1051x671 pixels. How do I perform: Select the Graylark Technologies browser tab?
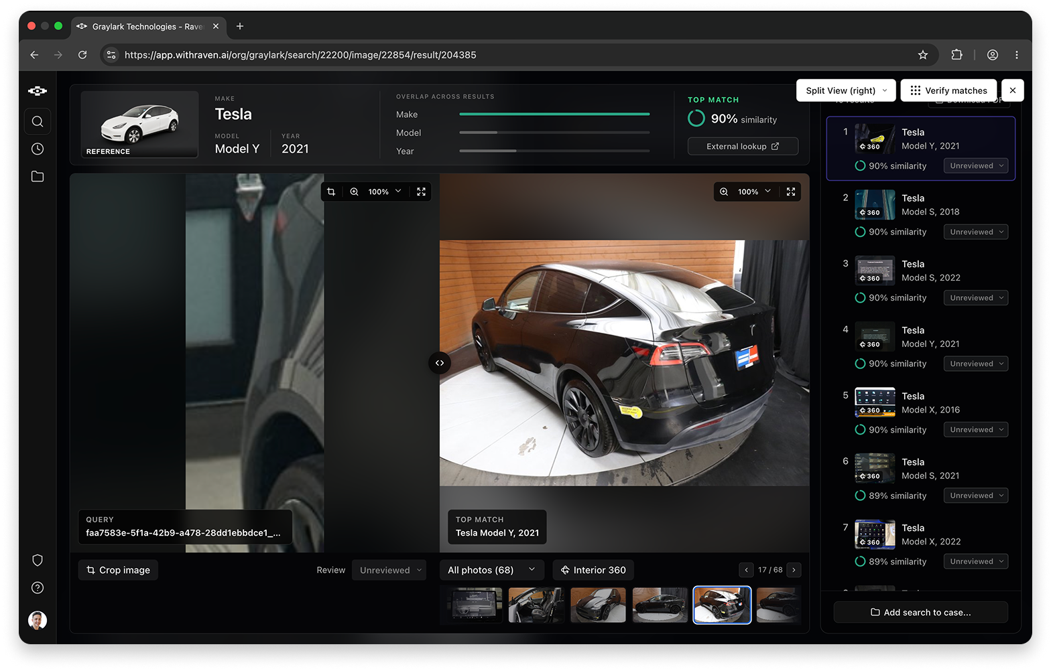148,26
